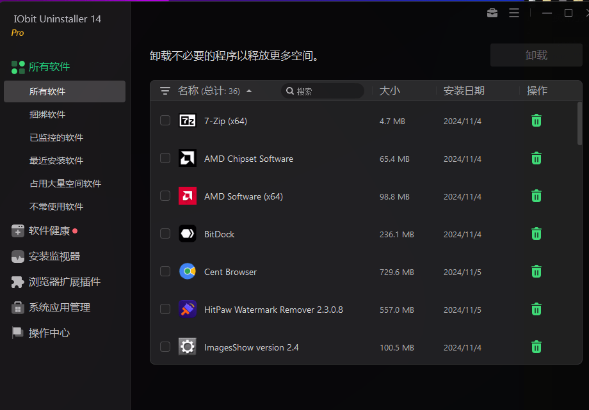Tick the AMD Chipset Software checkbox

click(x=165, y=158)
